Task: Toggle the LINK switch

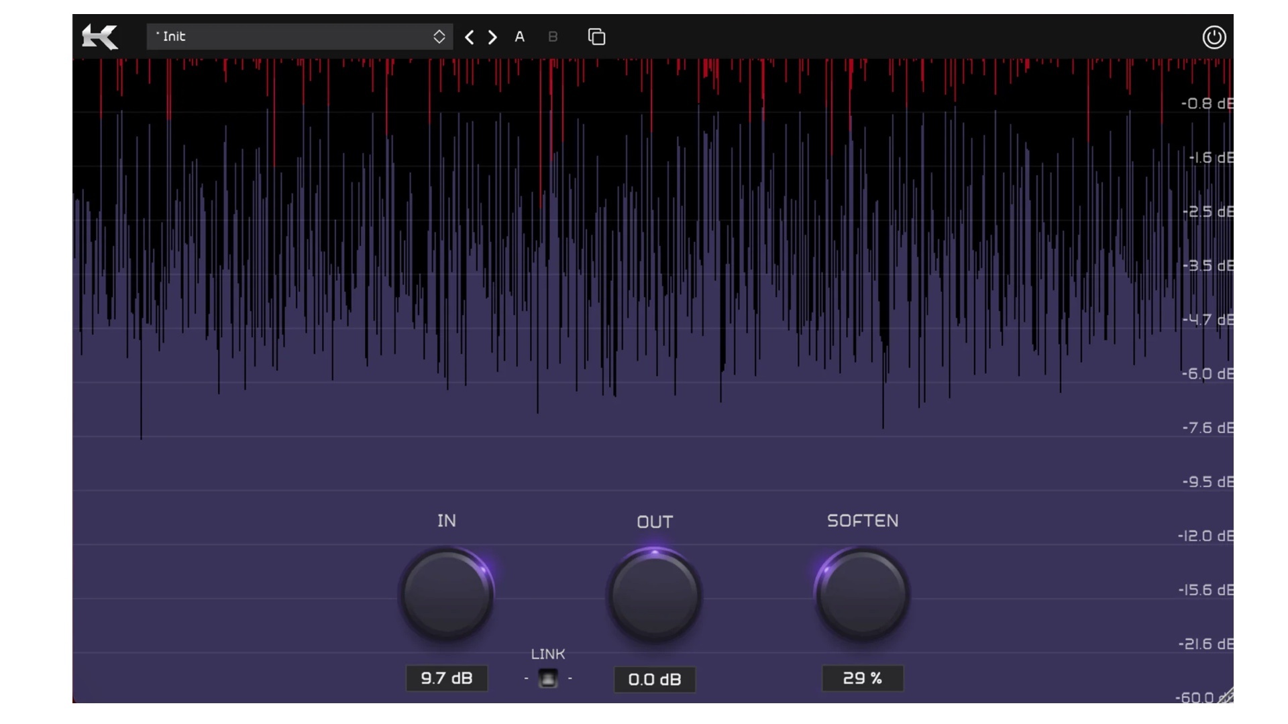Action: (548, 678)
